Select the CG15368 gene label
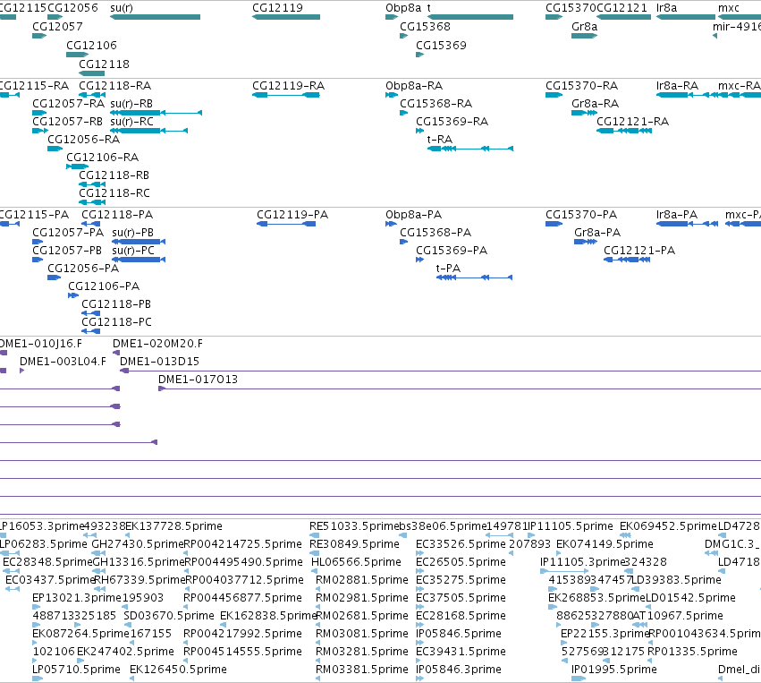The width and height of the screenshot is (761, 683). (x=425, y=26)
